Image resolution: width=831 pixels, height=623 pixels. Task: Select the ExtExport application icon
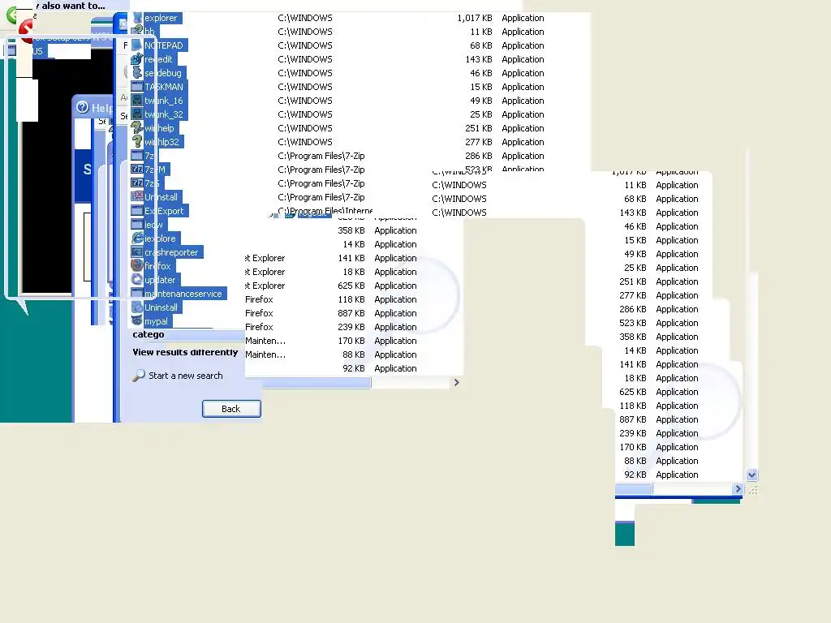137,211
